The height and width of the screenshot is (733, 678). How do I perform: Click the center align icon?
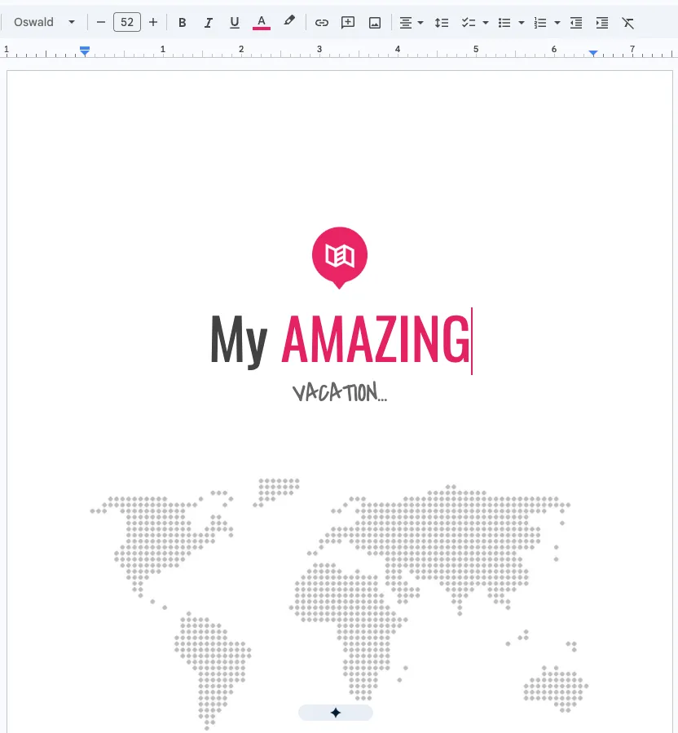(406, 23)
